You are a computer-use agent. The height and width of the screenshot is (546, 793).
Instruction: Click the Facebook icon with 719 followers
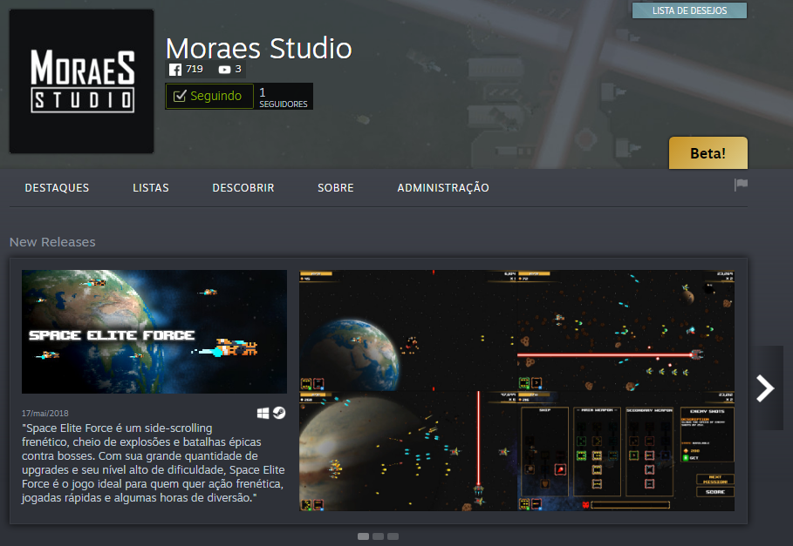[x=175, y=70]
